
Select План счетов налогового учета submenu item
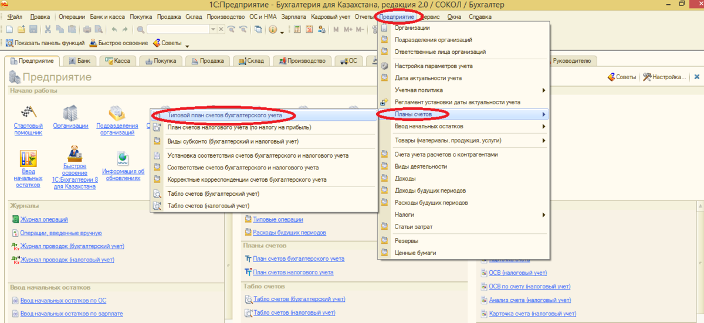tap(263, 127)
